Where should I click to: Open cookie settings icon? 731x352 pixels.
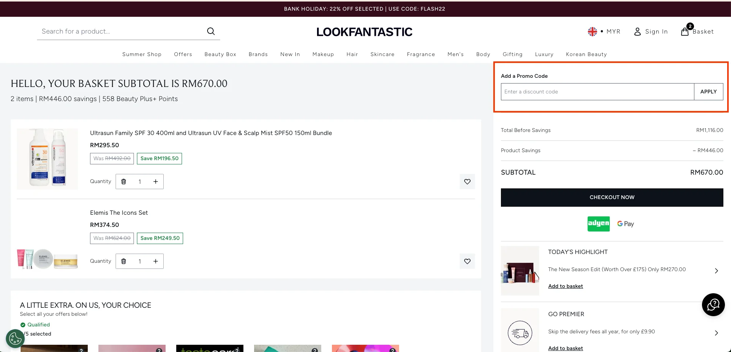pos(15,339)
